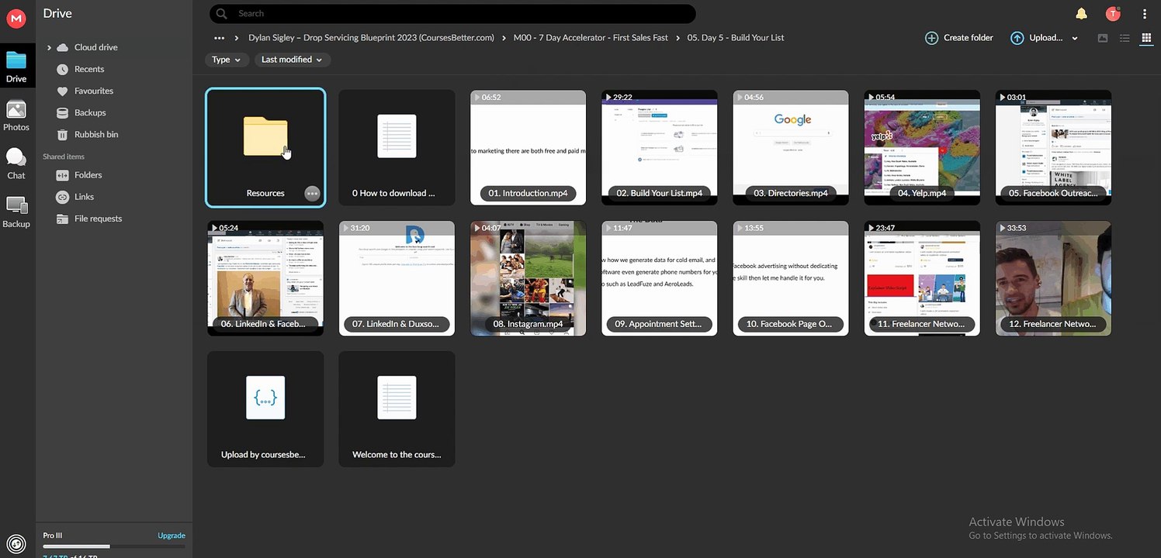
Task: Open the transfers icon at the bottom left
Action: [16, 545]
